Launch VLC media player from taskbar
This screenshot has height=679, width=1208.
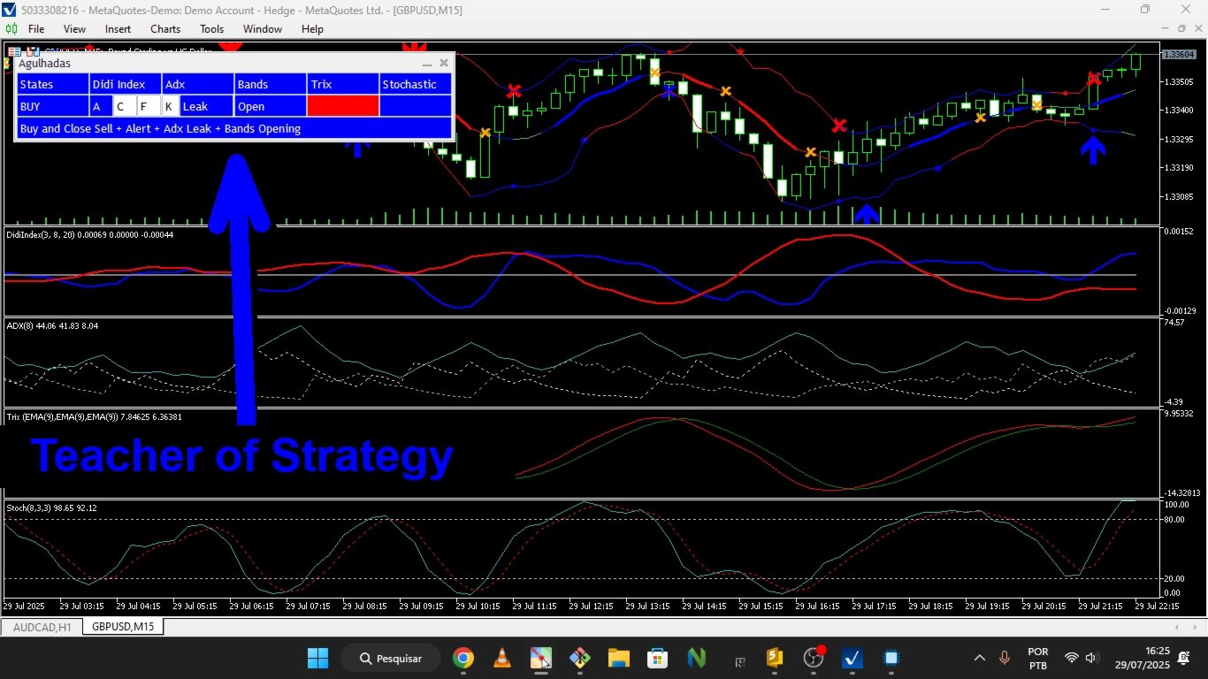[x=501, y=658]
